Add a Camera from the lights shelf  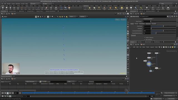coord(85,8)
